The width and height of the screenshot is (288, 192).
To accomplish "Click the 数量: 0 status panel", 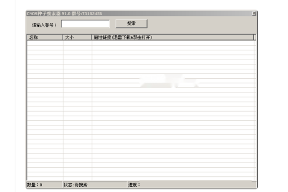I will point(44,185).
